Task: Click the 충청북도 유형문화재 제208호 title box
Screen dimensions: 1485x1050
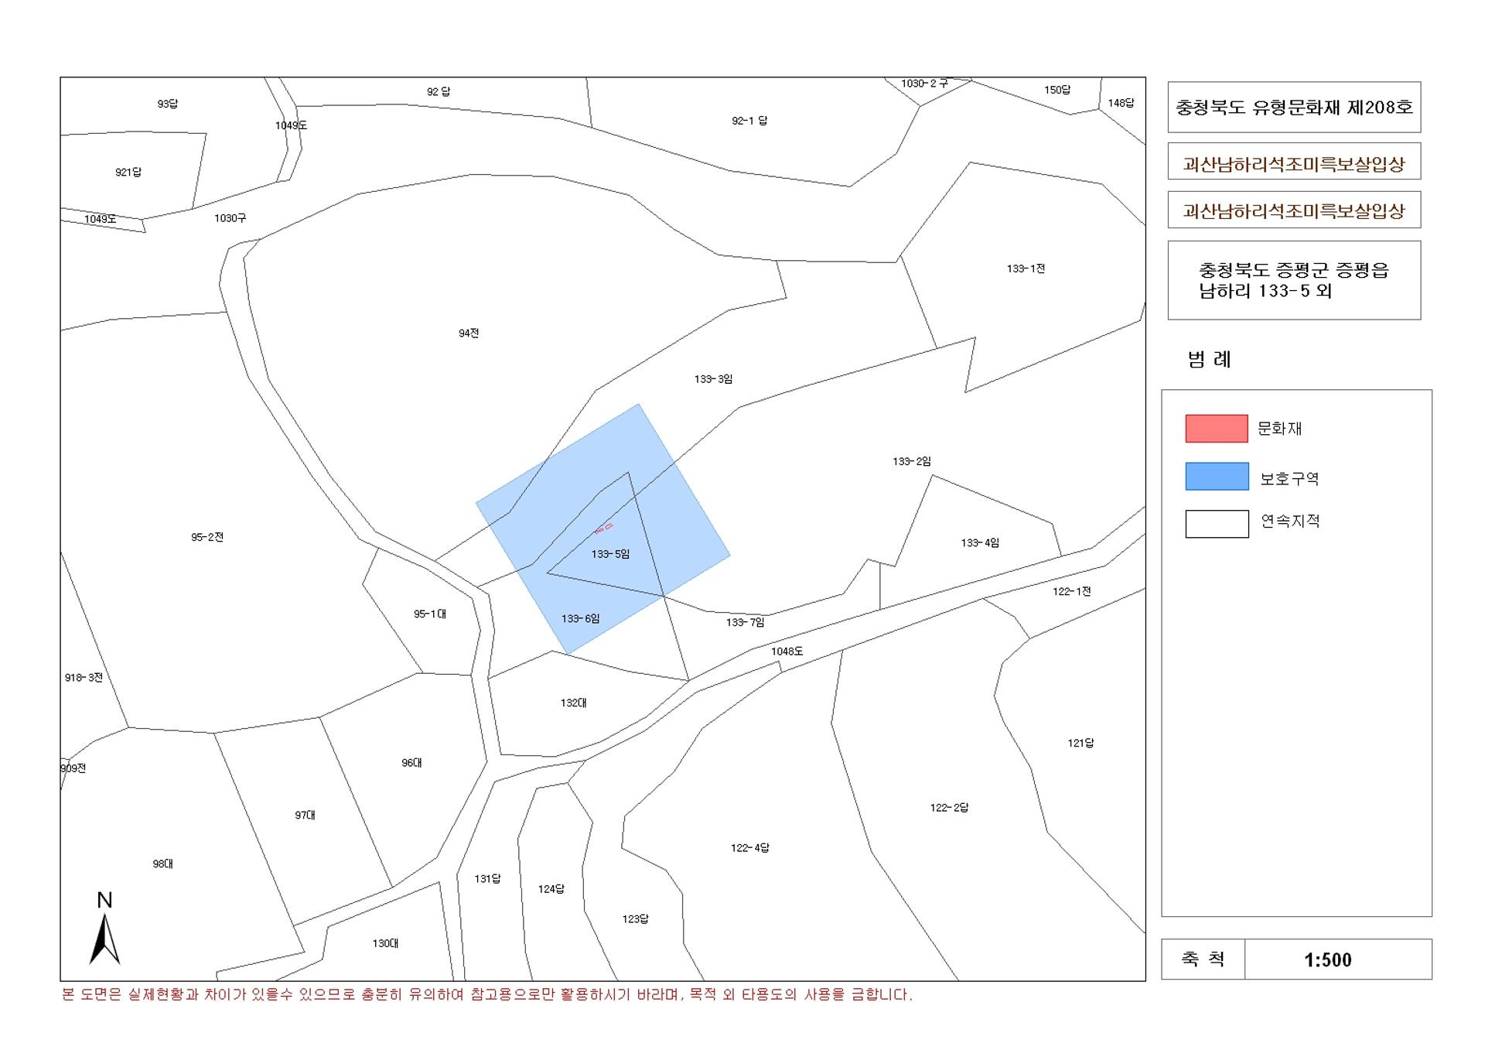Action: tap(1293, 108)
